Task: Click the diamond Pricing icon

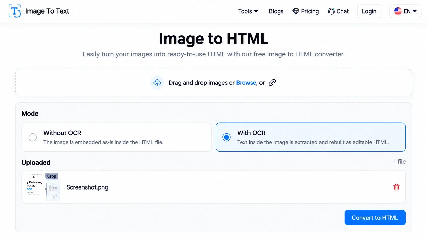Action: coord(296,11)
